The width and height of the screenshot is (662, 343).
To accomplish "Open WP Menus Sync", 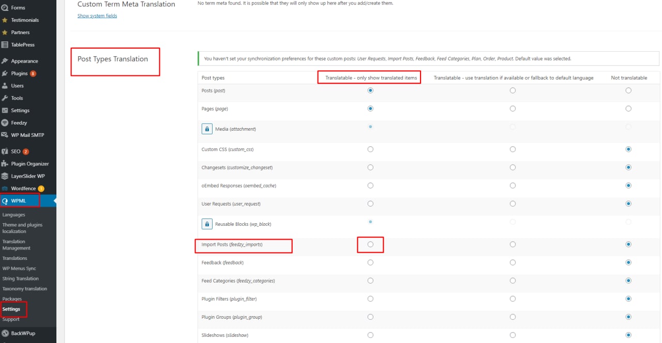I will (19, 269).
